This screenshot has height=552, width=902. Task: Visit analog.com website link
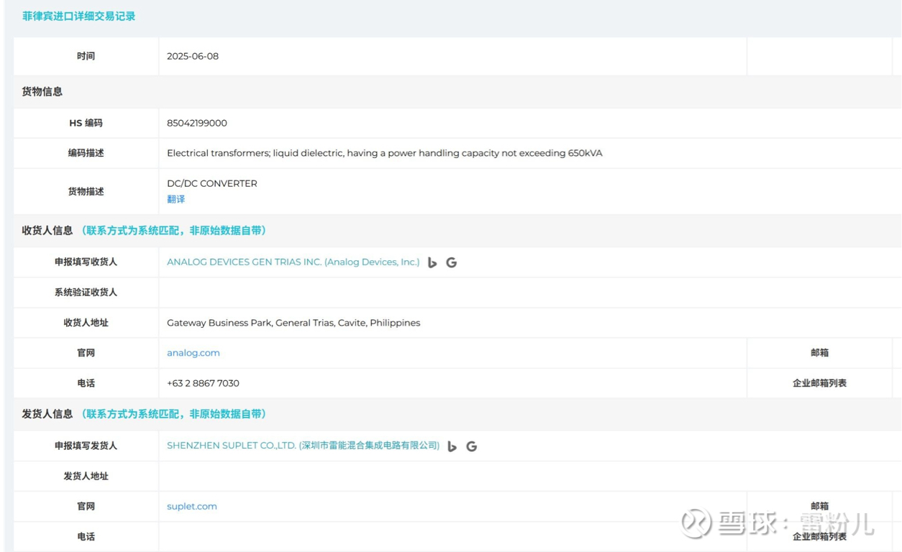tap(193, 353)
